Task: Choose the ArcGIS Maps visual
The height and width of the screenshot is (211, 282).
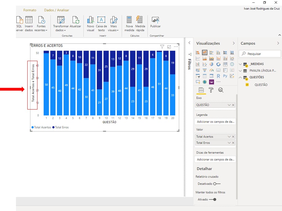Action: point(205,82)
